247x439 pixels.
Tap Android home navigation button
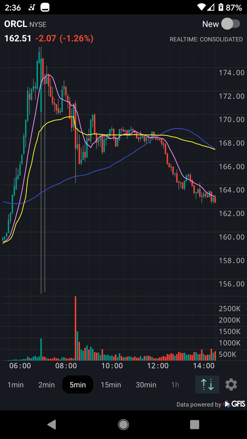(x=123, y=424)
